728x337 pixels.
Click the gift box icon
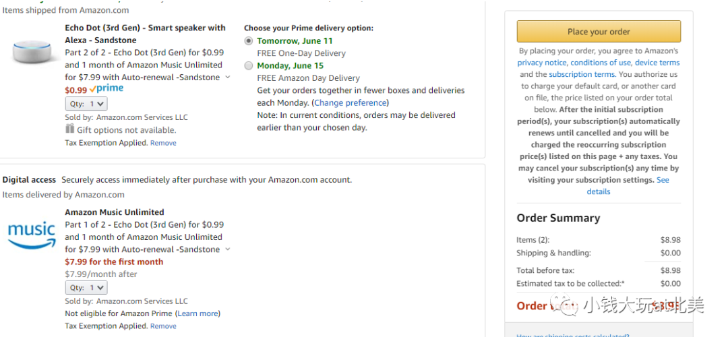69,129
